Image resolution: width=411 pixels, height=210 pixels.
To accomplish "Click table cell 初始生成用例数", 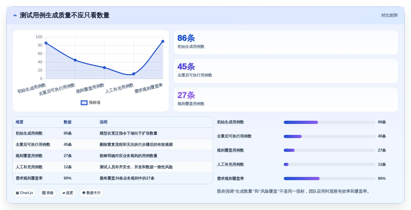I will point(29,133).
